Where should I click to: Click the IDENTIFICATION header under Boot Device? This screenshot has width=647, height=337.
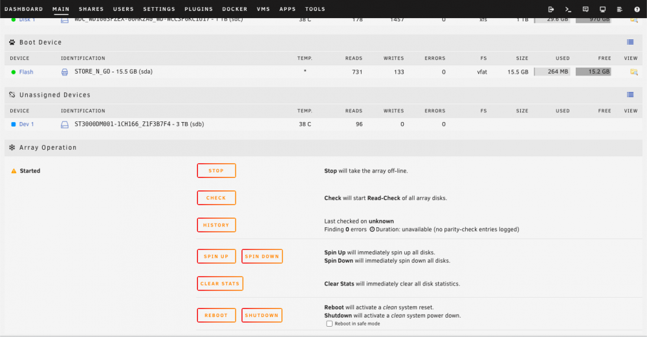pos(83,59)
